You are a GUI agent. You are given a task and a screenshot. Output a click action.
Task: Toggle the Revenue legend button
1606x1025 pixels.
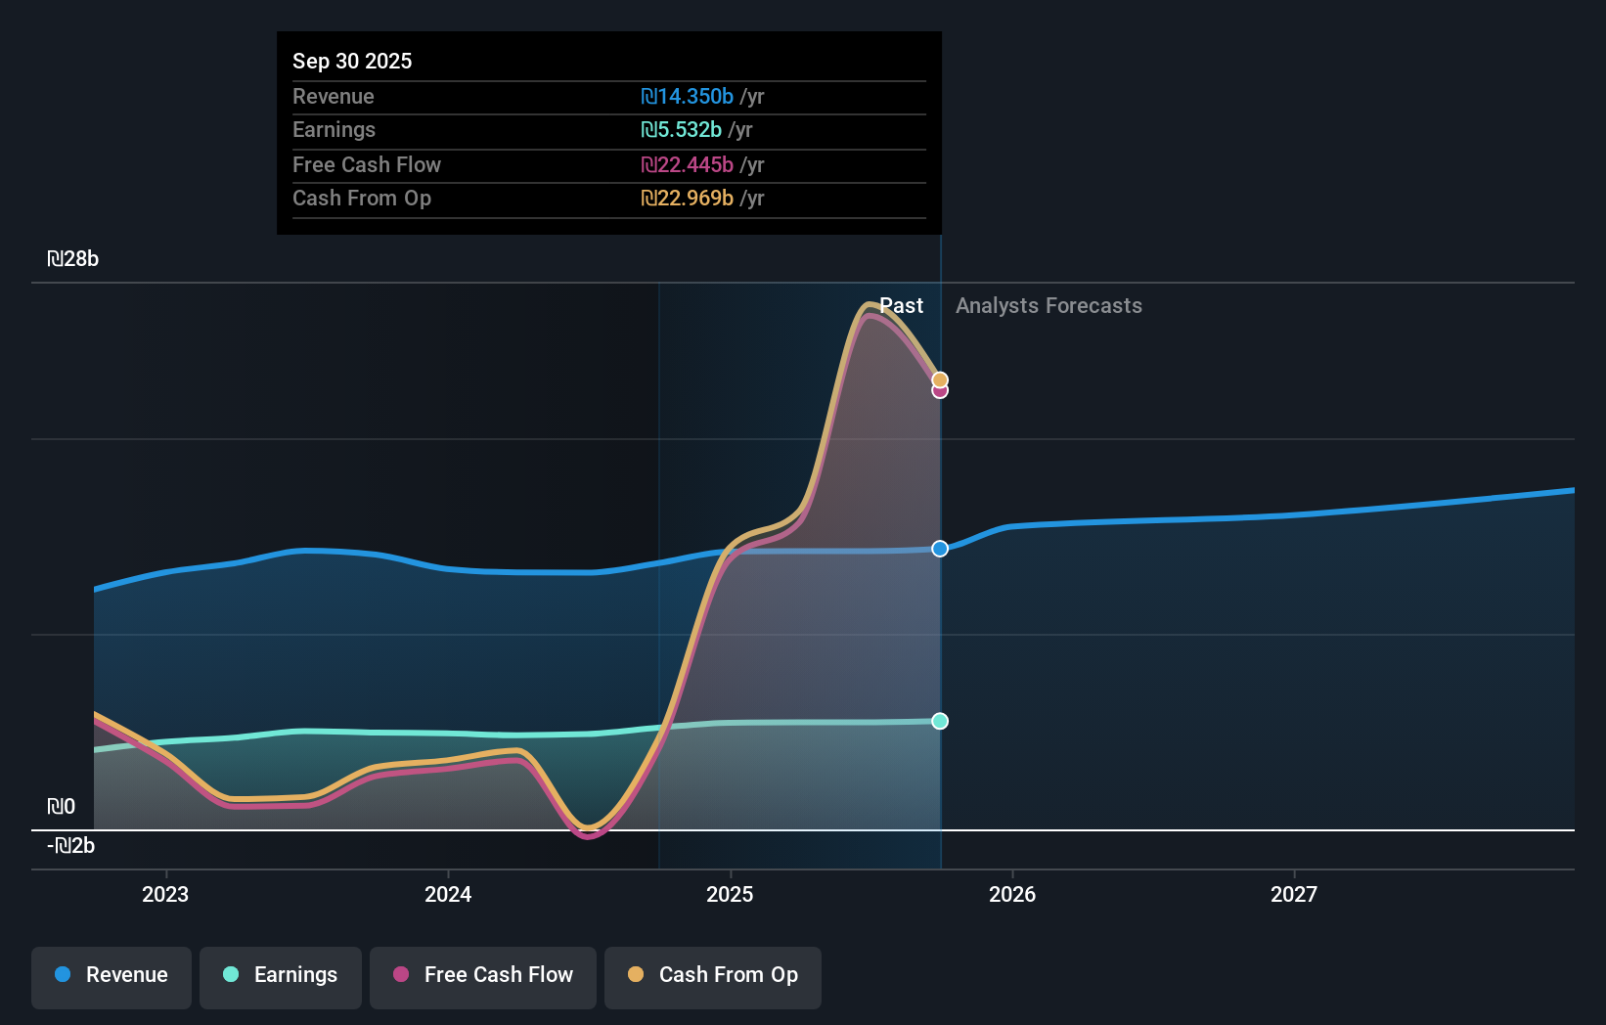click(112, 977)
